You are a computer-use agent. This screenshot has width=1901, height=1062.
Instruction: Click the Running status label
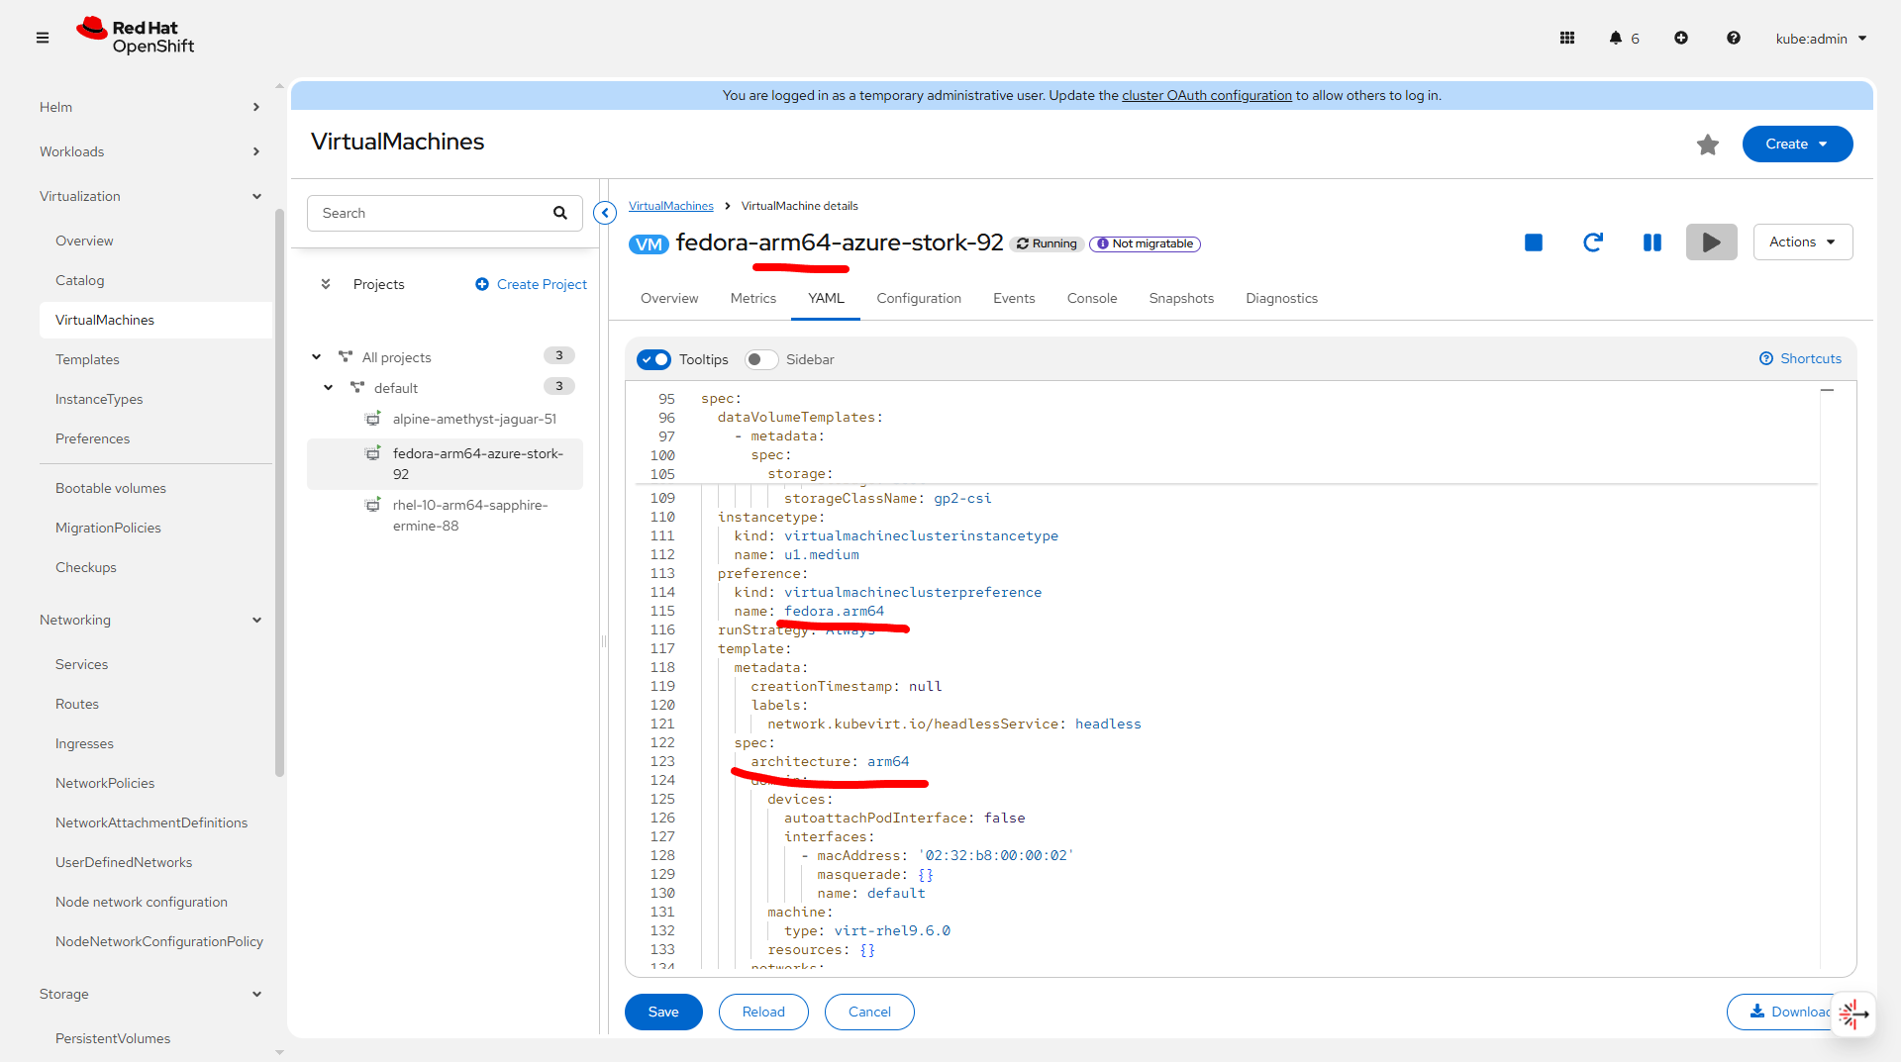coord(1047,243)
